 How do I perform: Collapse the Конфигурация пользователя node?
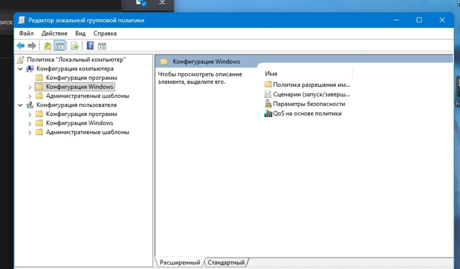pos(20,105)
